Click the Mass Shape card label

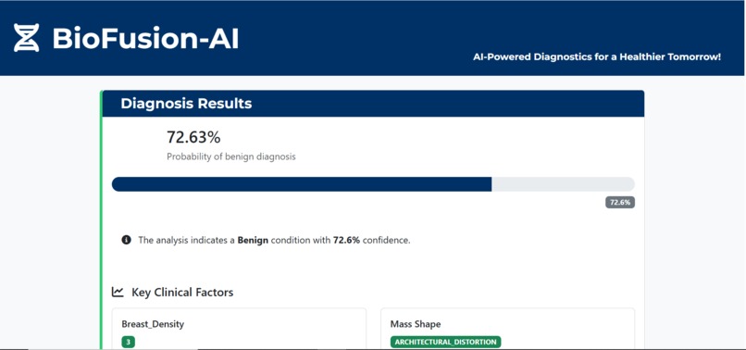pos(416,324)
